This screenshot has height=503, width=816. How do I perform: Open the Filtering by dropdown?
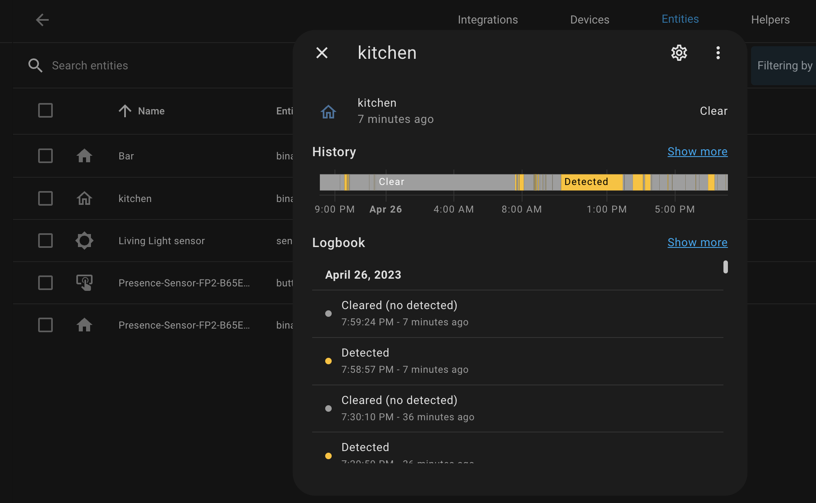pyautogui.click(x=784, y=66)
